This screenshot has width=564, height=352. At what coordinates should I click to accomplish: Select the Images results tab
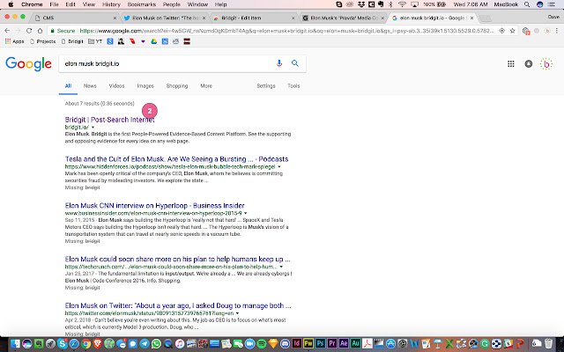pyautogui.click(x=145, y=86)
